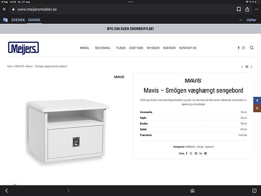Open the TILBUD menu item
The height and width of the screenshot is (196, 261).
click(x=121, y=48)
